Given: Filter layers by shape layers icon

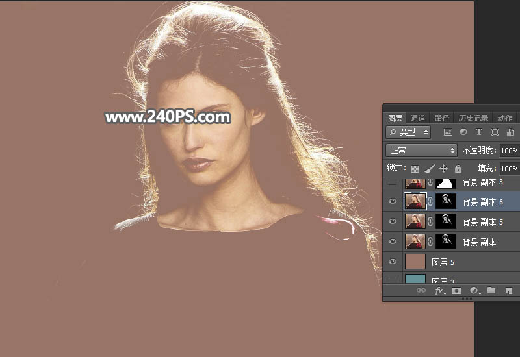Looking at the screenshot, I should pyautogui.click(x=495, y=132).
